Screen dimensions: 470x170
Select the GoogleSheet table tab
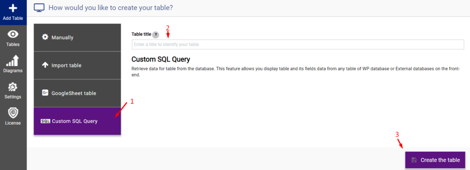[77, 93]
